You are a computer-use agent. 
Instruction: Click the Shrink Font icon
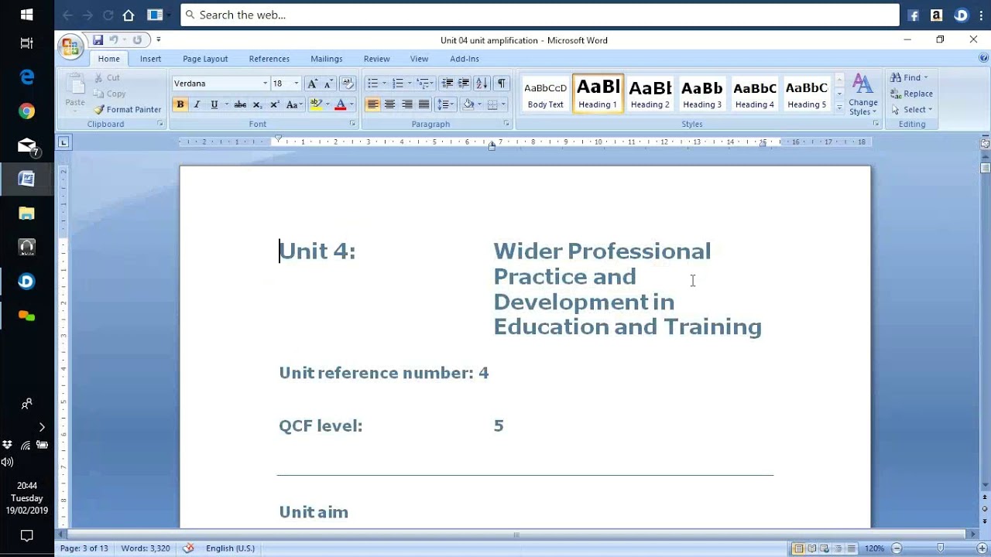[x=328, y=84]
